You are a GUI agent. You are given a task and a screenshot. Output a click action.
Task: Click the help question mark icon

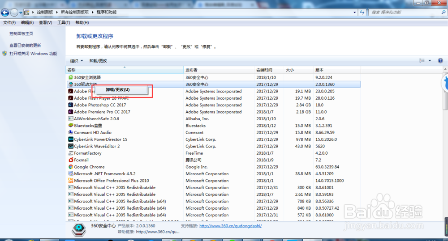click(x=440, y=60)
